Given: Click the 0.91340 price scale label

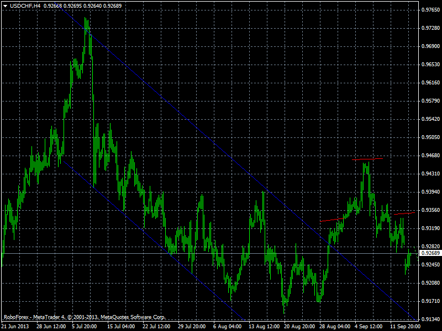Looking at the screenshot, I should pyautogui.click(x=430, y=319).
